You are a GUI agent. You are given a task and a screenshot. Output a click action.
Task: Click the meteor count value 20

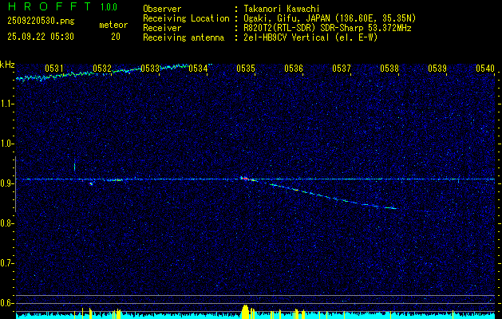pos(116,37)
